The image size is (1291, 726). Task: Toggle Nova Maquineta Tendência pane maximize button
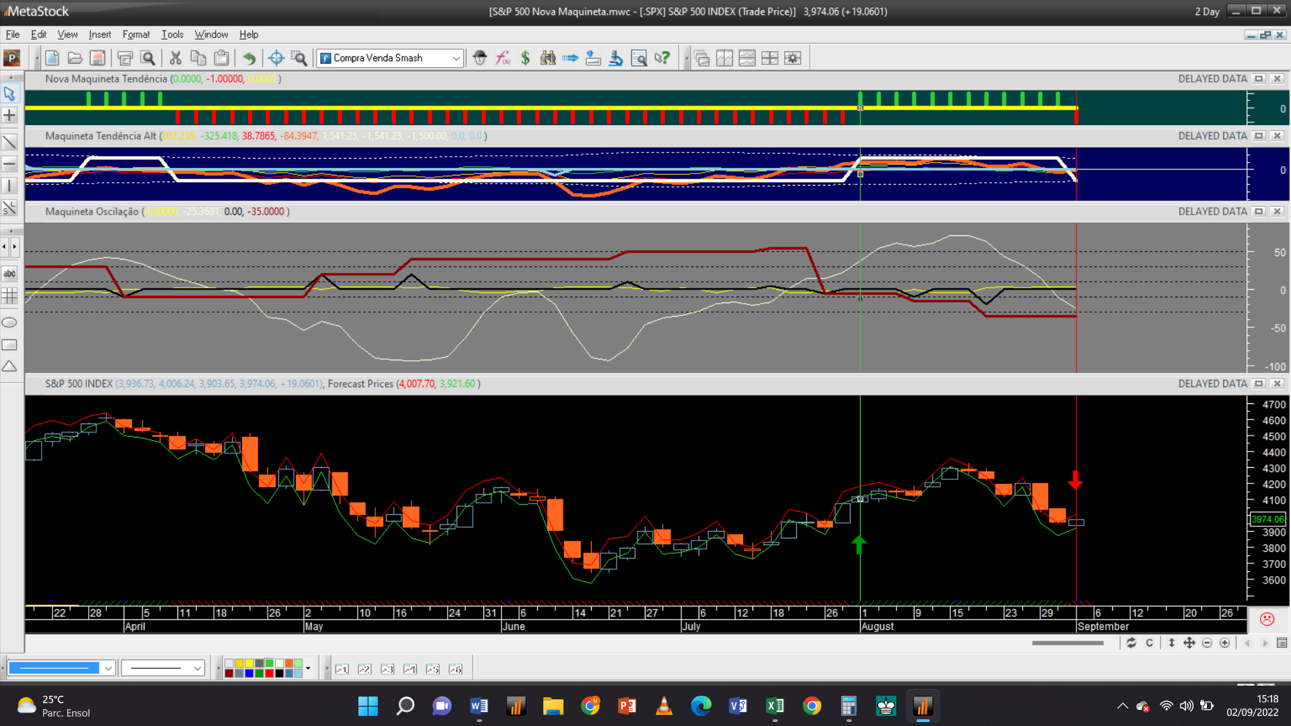(1259, 79)
